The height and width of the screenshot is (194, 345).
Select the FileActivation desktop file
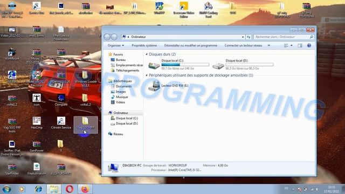37,169
